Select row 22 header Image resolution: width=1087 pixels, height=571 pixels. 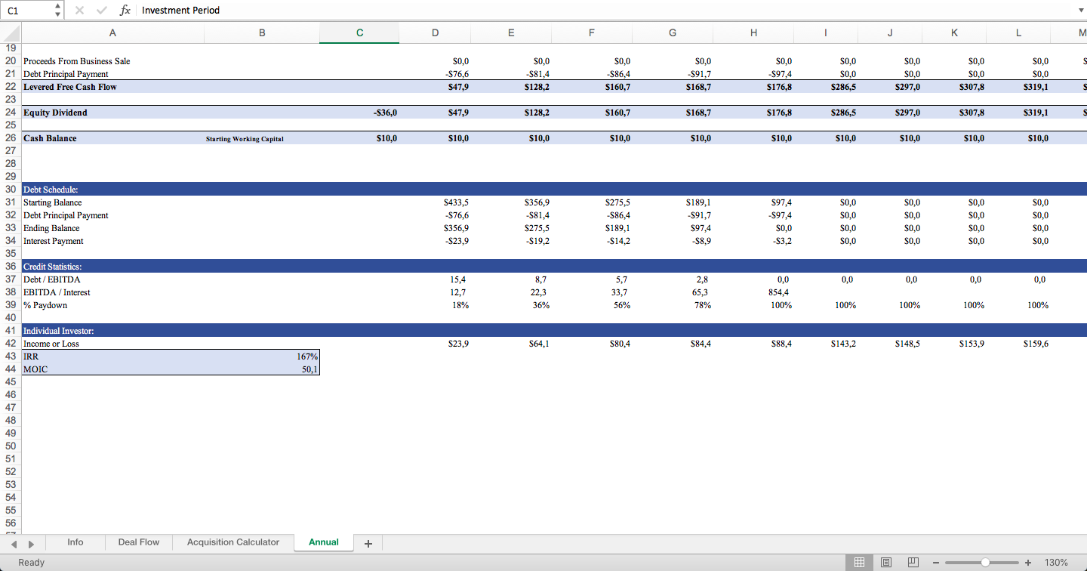[10, 87]
